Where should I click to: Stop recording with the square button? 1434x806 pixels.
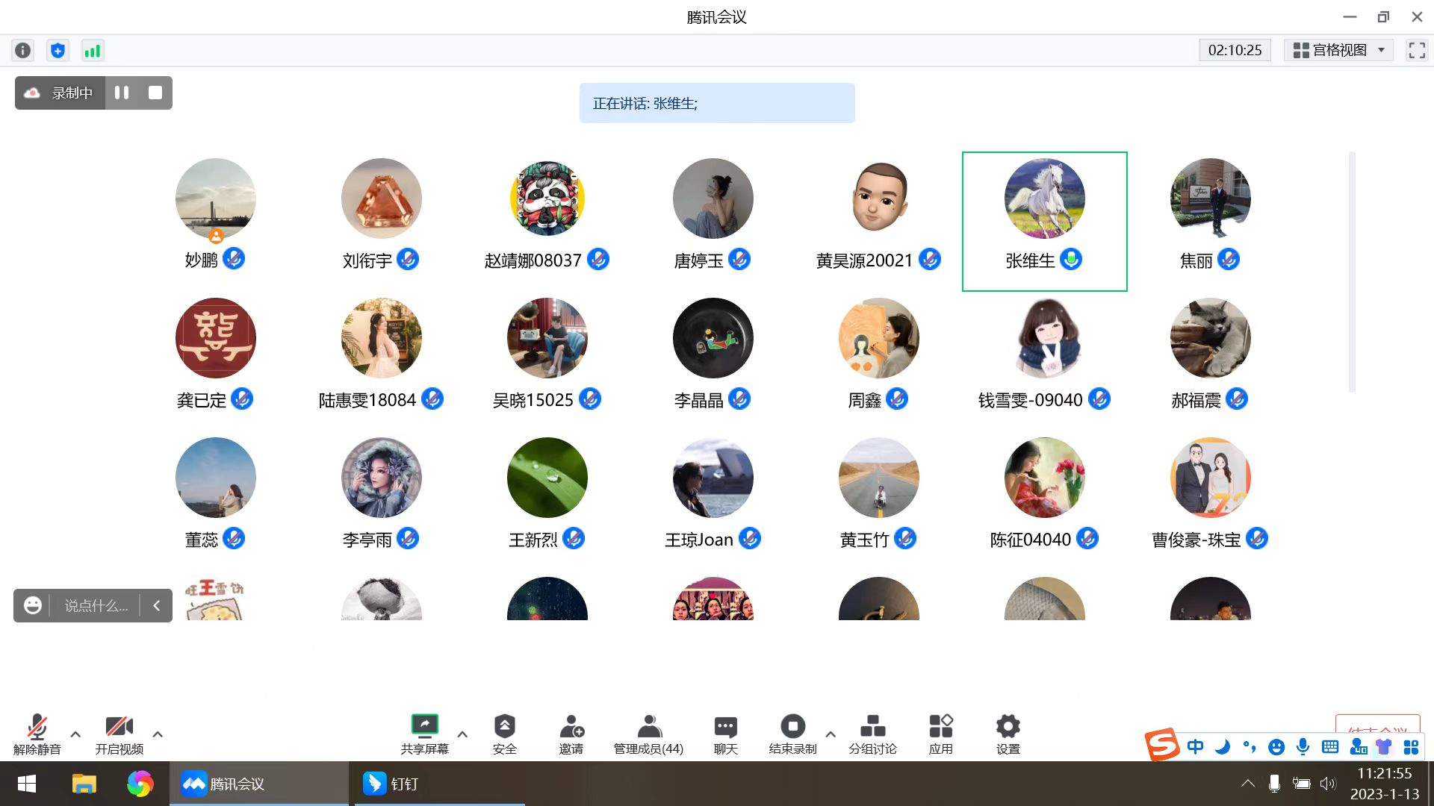155,93
